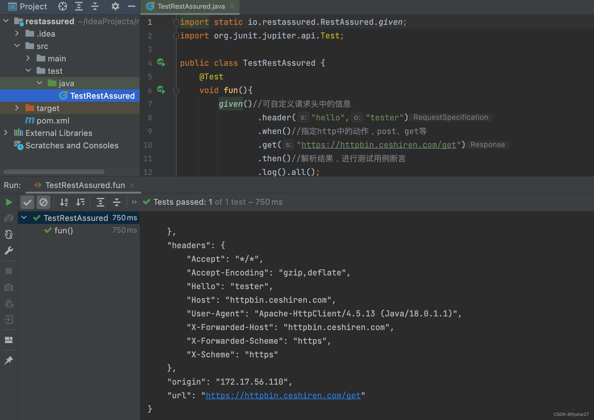
Task: Select TestRestAssured class in project tree
Action: pyautogui.click(x=70, y=96)
